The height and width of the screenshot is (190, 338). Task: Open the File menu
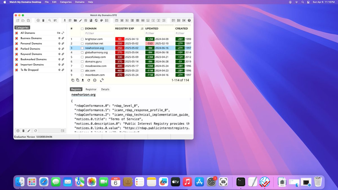(46, 2)
